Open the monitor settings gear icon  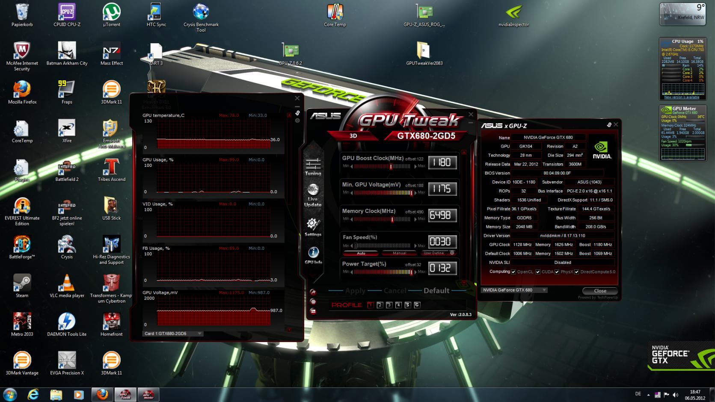pyautogui.click(x=297, y=121)
